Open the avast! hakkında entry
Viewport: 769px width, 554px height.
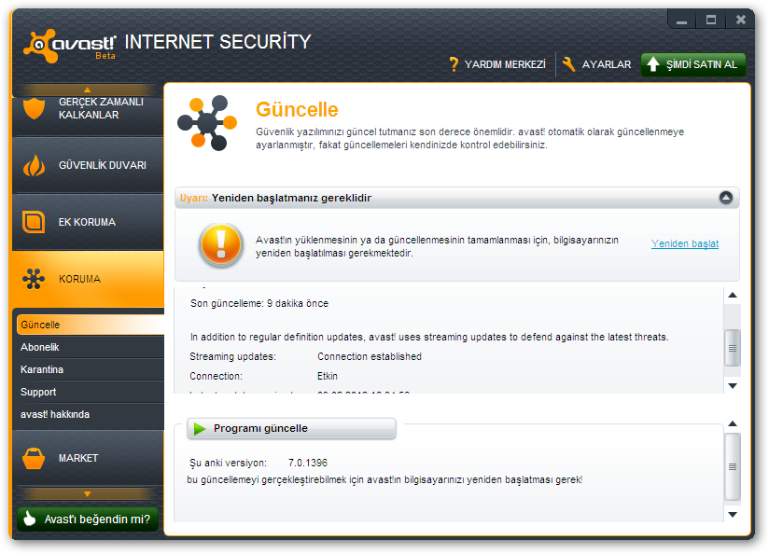[x=55, y=414]
